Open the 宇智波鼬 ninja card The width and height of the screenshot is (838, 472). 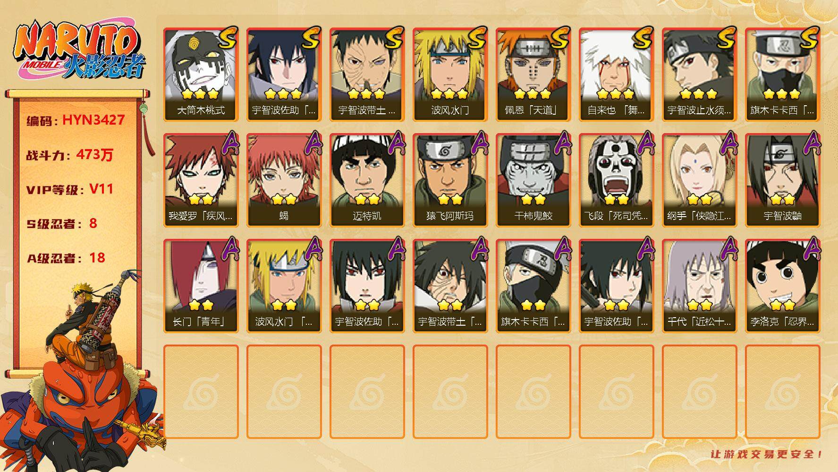(782, 180)
